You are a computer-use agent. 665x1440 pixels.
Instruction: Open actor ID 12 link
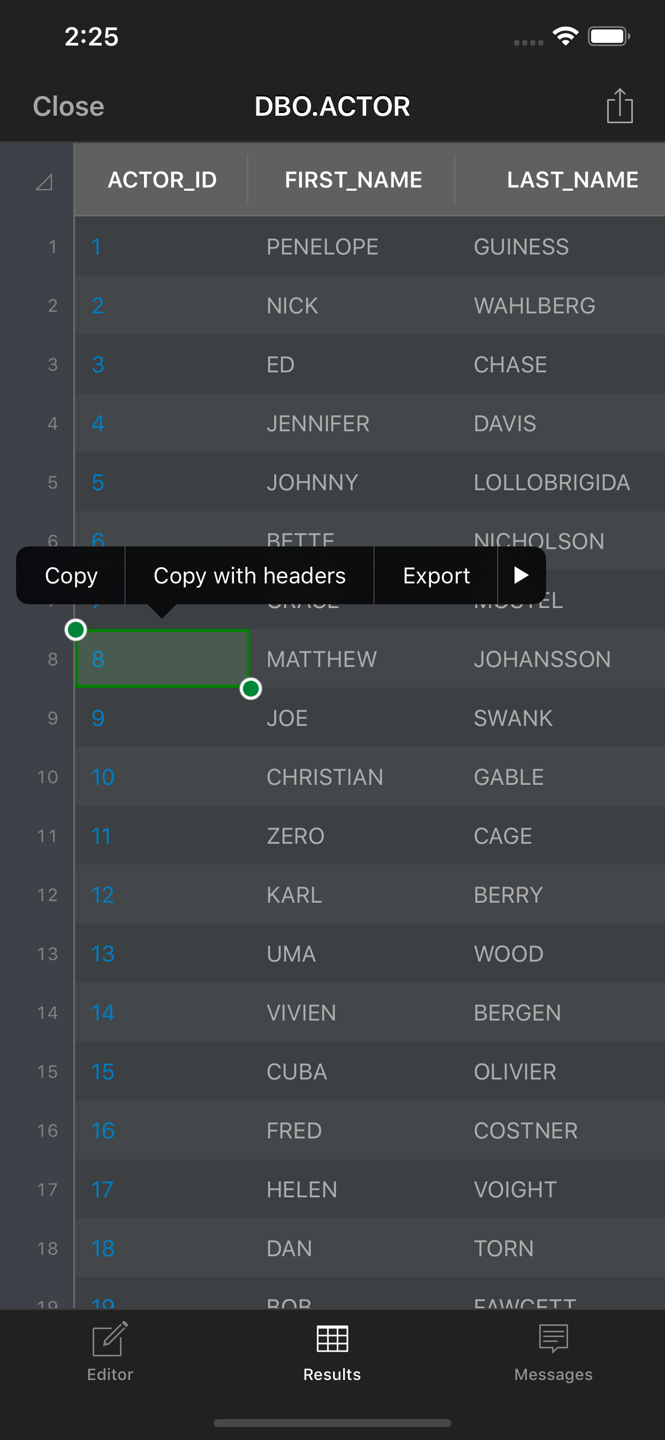(x=103, y=895)
